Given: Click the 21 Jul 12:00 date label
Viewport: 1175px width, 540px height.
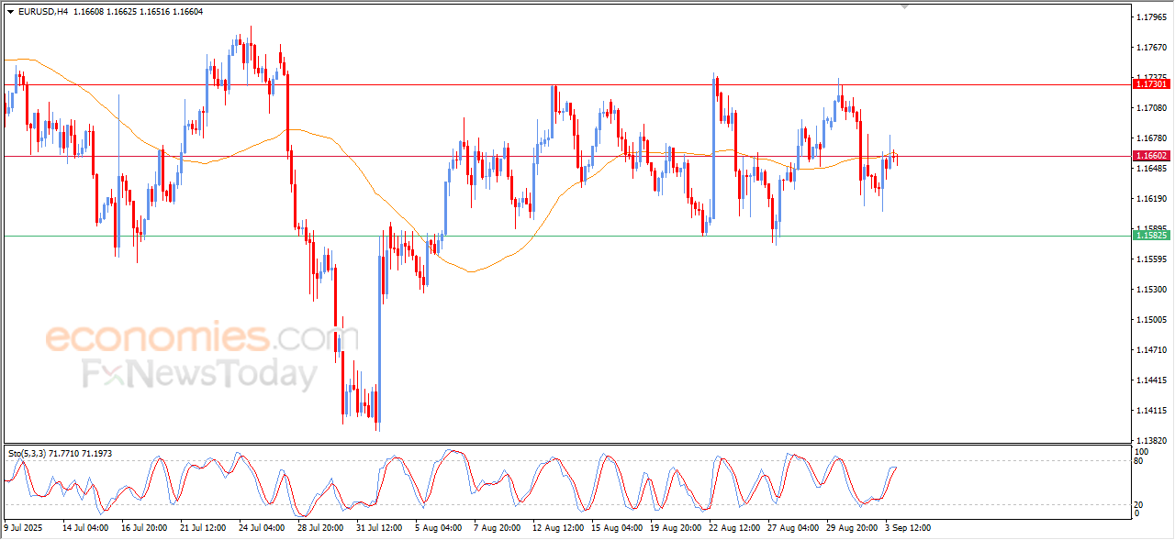Looking at the screenshot, I should click(x=203, y=528).
